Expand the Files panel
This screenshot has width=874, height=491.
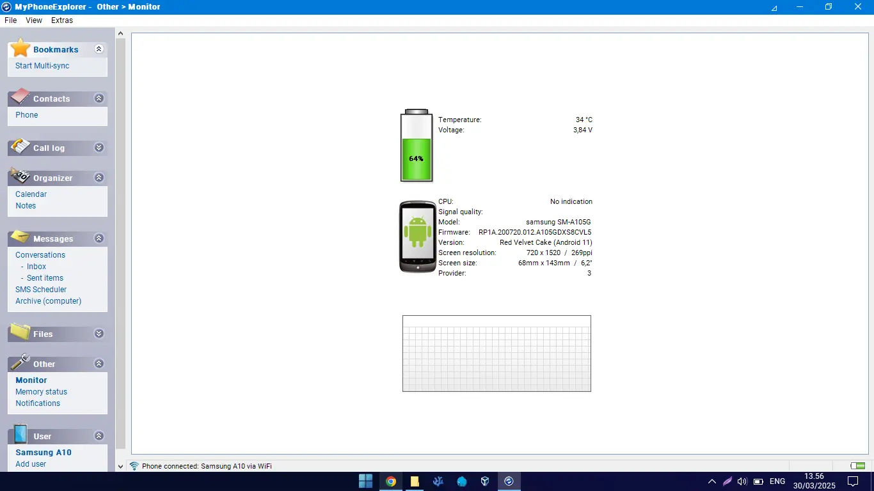99,334
